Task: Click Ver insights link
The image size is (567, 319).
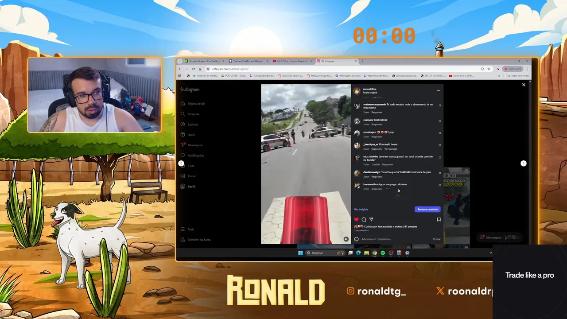Action: click(x=361, y=209)
